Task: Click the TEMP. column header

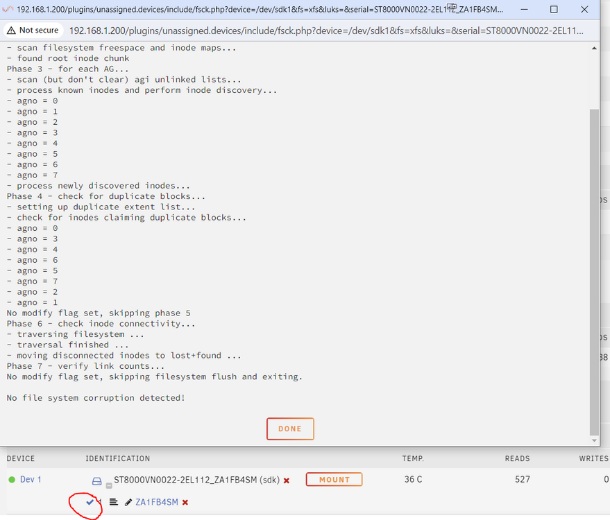Action: click(x=413, y=458)
